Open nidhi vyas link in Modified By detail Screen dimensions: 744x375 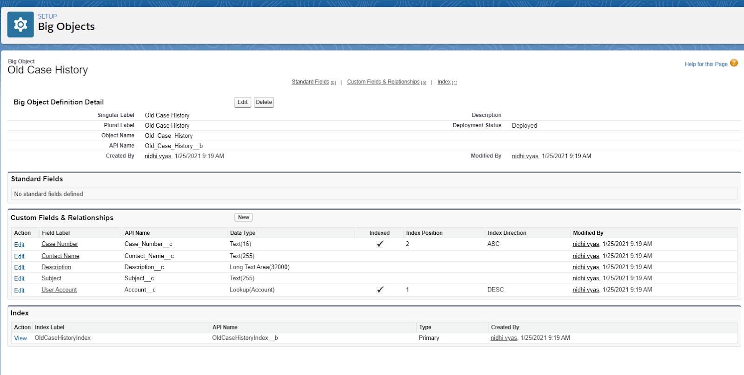[525, 156]
